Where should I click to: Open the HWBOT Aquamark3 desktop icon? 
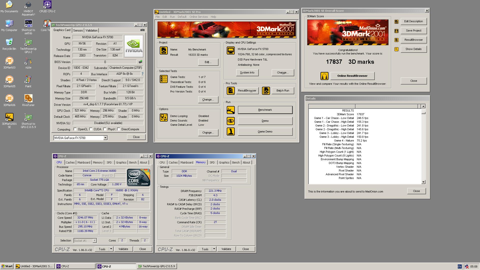point(28,8)
